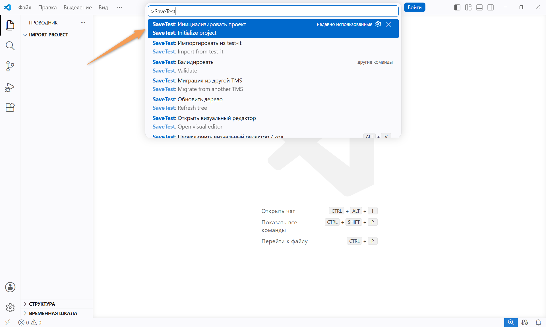Open the Run and Debug view icon

pyautogui.click(x=10, y=87)
